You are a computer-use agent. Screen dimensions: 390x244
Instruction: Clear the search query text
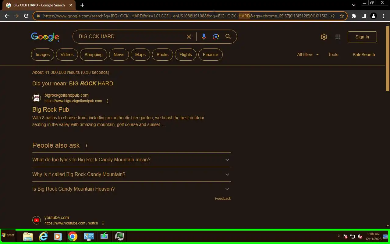189,37
